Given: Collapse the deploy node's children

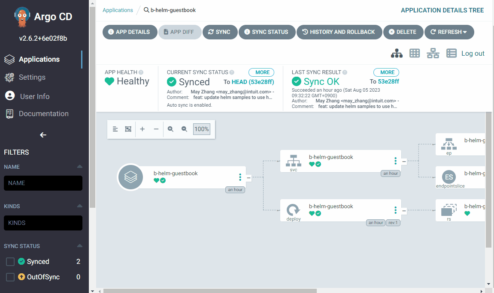Looking at the screenshot, I should click(x=404, y=211).
